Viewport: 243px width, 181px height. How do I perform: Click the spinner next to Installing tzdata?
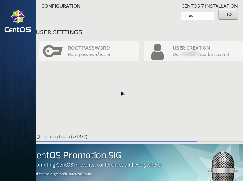[38, 137]
